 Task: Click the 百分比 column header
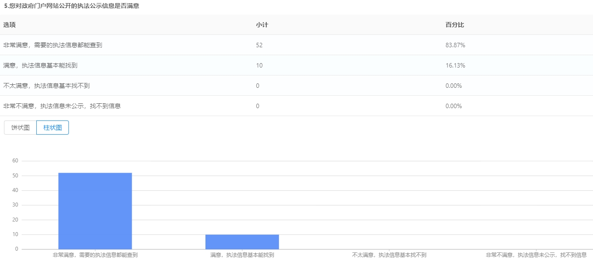tap(454, 25)
